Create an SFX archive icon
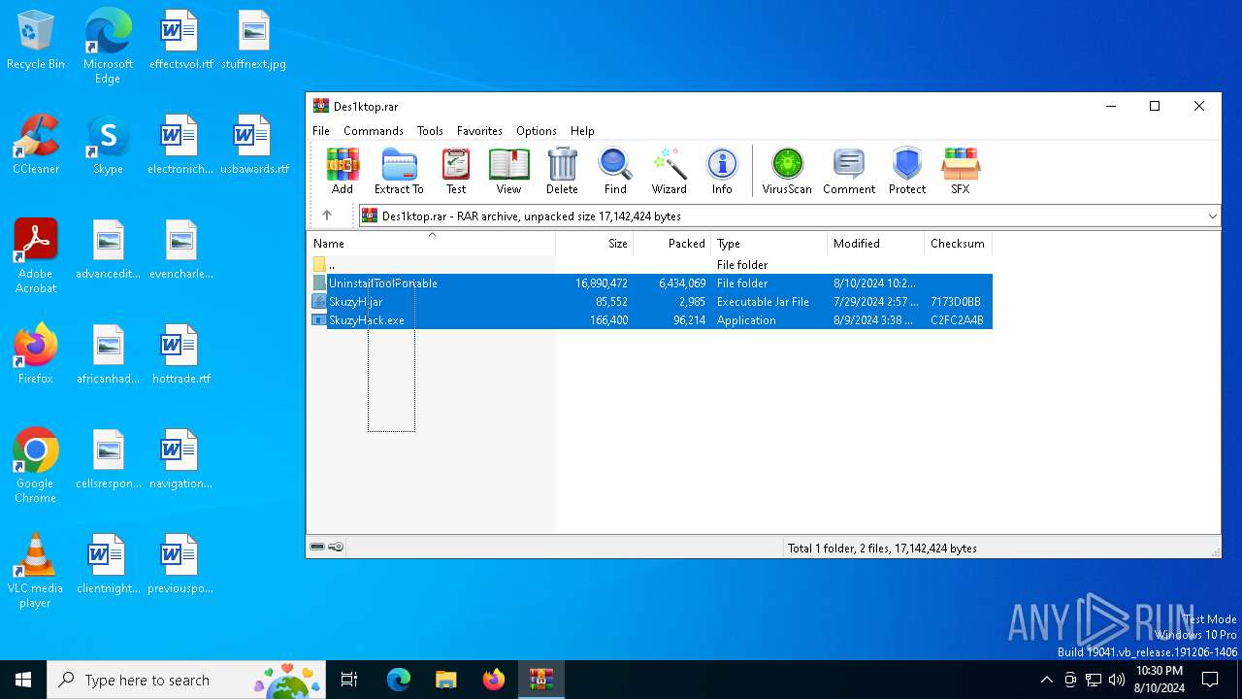 coord(961,171)
